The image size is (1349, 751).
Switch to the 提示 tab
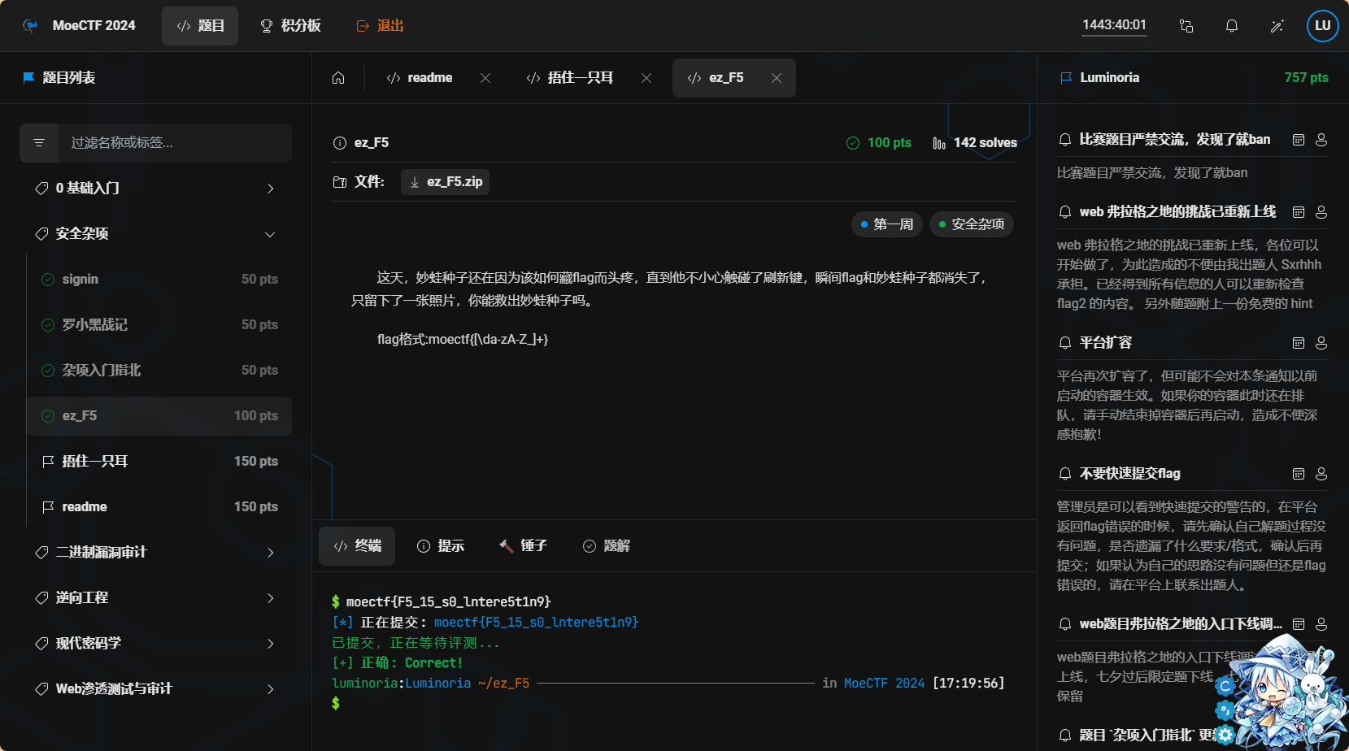[x=441, y=546]
